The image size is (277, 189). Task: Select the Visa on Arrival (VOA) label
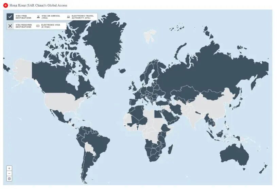pos(51,17)
